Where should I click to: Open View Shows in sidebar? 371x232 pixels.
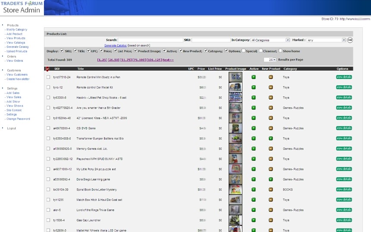coord(15,106)
